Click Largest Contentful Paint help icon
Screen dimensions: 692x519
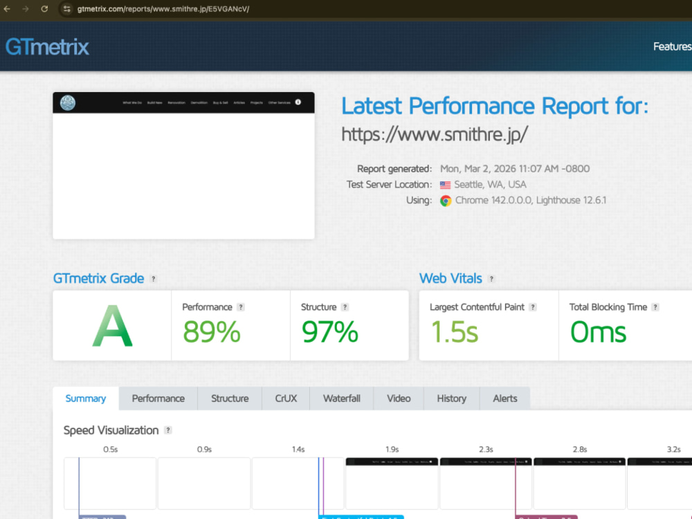pos(533,307)
